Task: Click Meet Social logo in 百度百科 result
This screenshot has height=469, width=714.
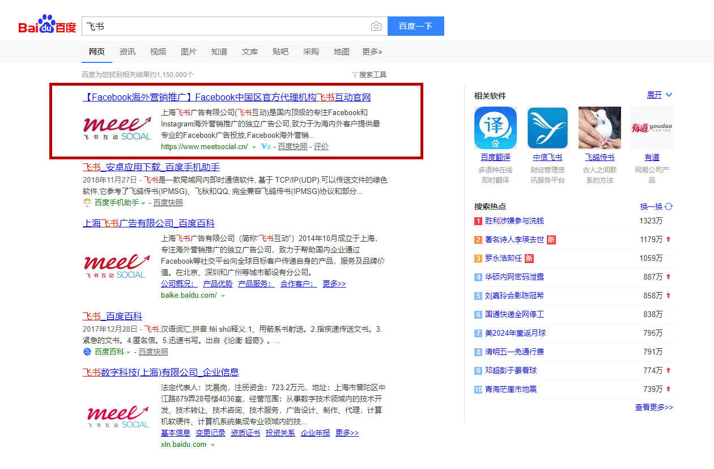Action: [118, 266]
